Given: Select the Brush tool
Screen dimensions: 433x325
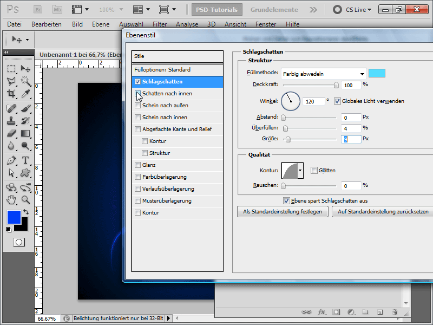Looking at the screenshot, I should point(25,108).
